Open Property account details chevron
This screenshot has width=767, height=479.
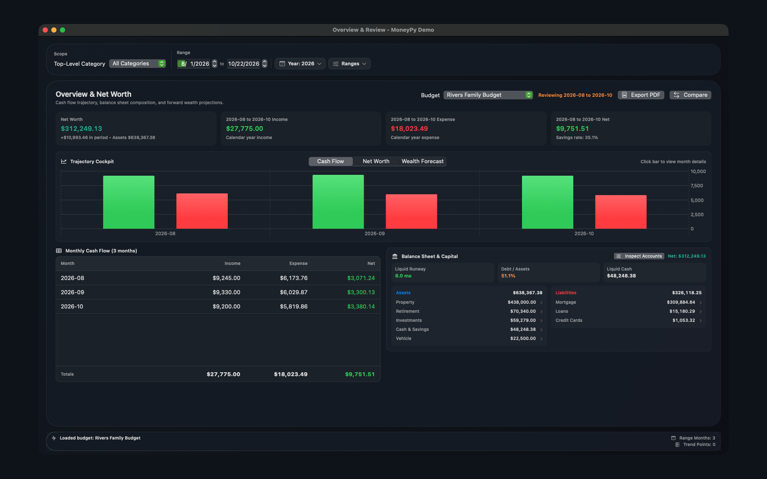[x=542, y=302]
